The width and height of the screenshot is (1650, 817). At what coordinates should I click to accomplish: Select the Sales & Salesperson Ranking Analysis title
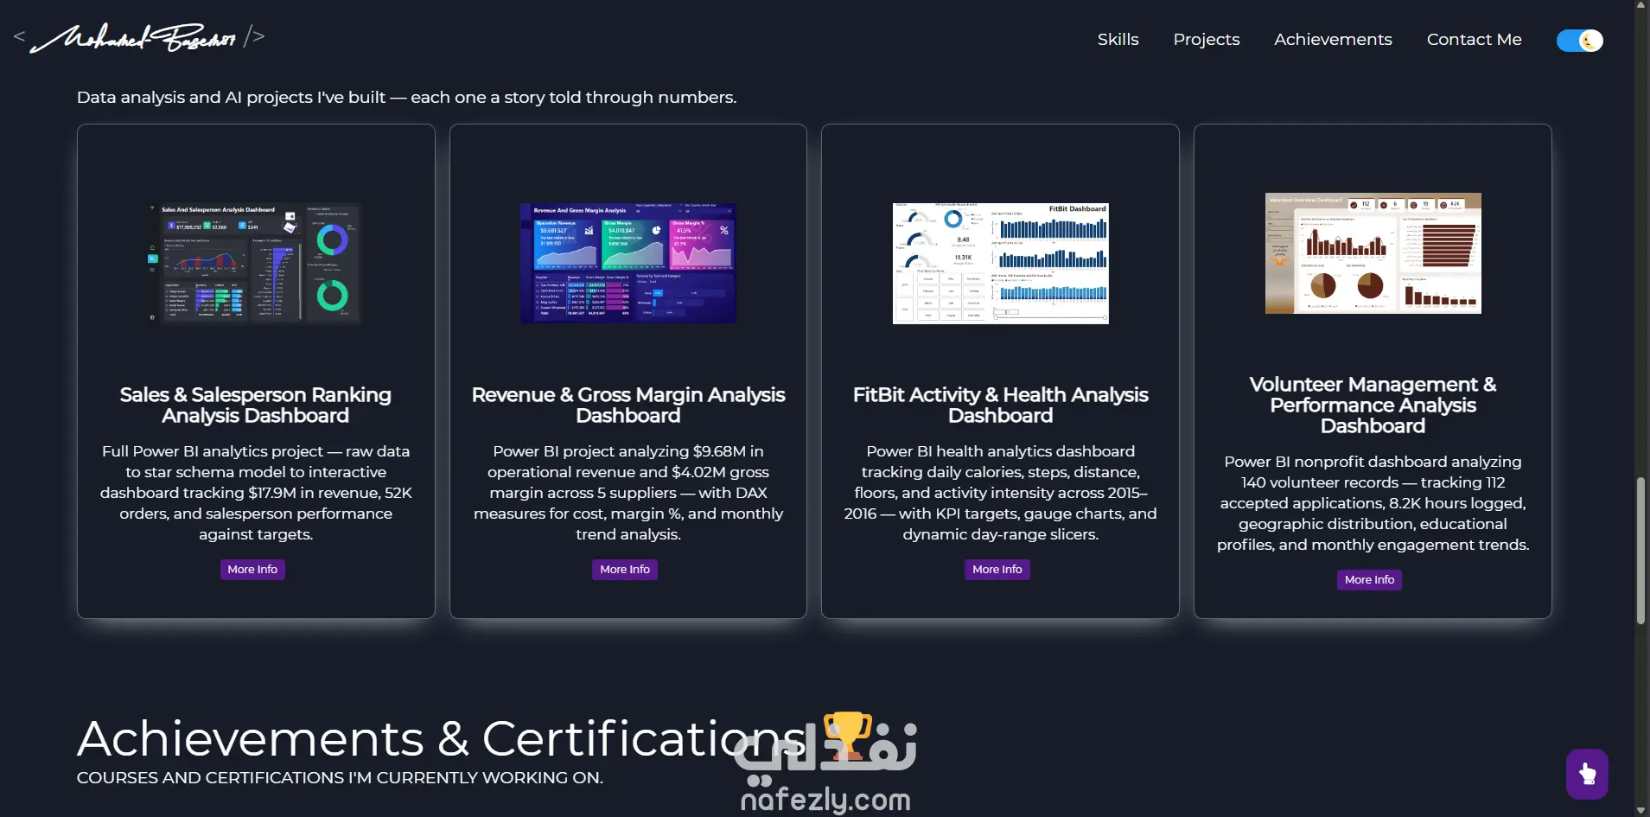click(256, 405)
